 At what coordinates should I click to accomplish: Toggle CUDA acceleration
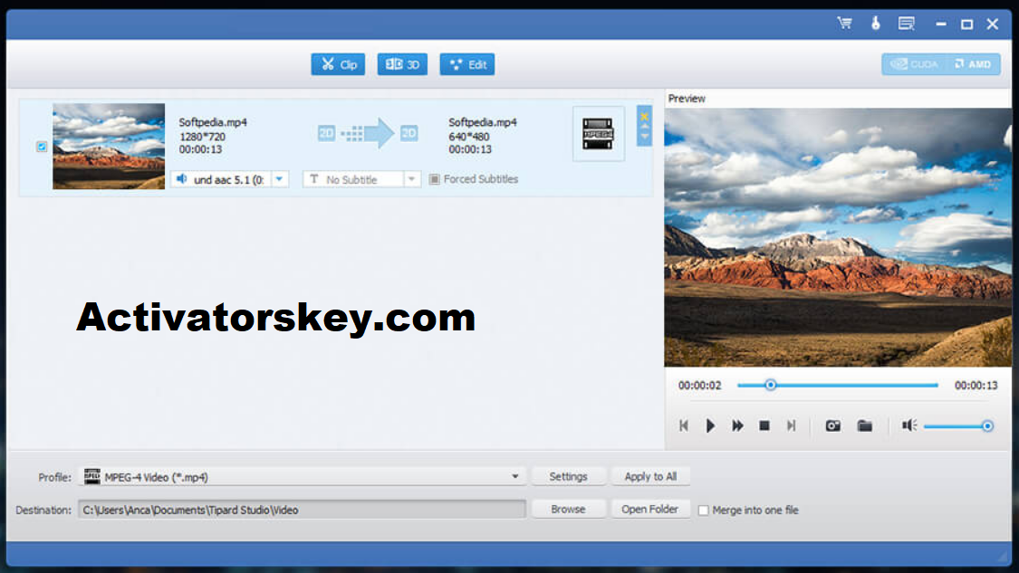(x=914, y=64)
